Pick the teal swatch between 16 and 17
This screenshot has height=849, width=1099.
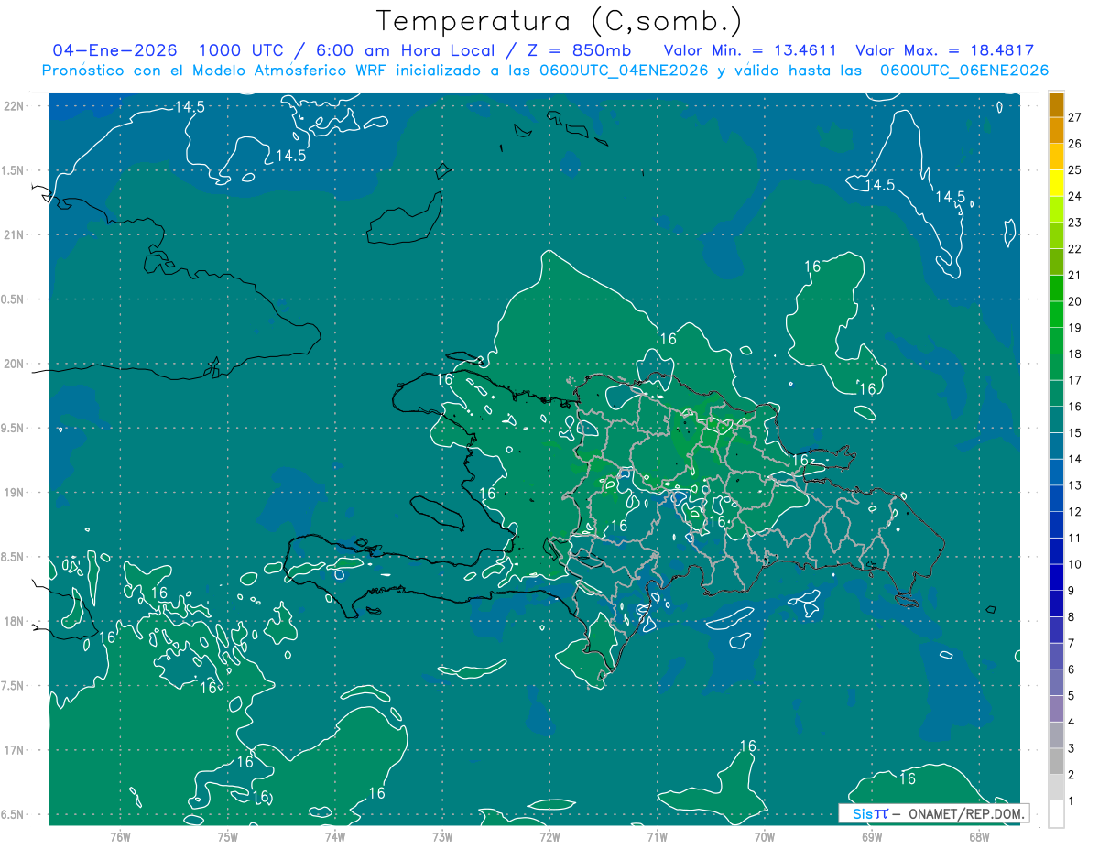pyautogui.click(x=1056, y=393)
